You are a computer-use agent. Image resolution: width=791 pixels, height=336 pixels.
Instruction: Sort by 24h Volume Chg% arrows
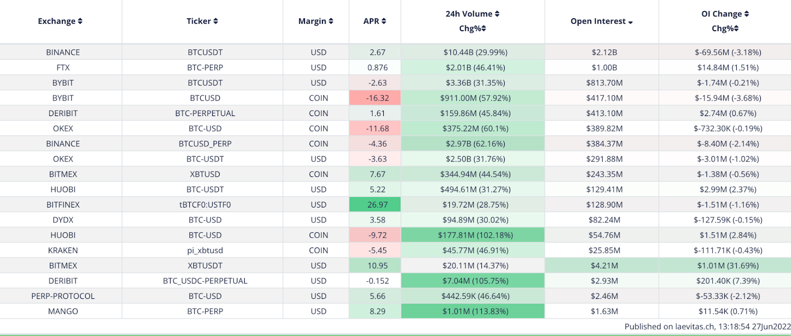click(484, 29)
